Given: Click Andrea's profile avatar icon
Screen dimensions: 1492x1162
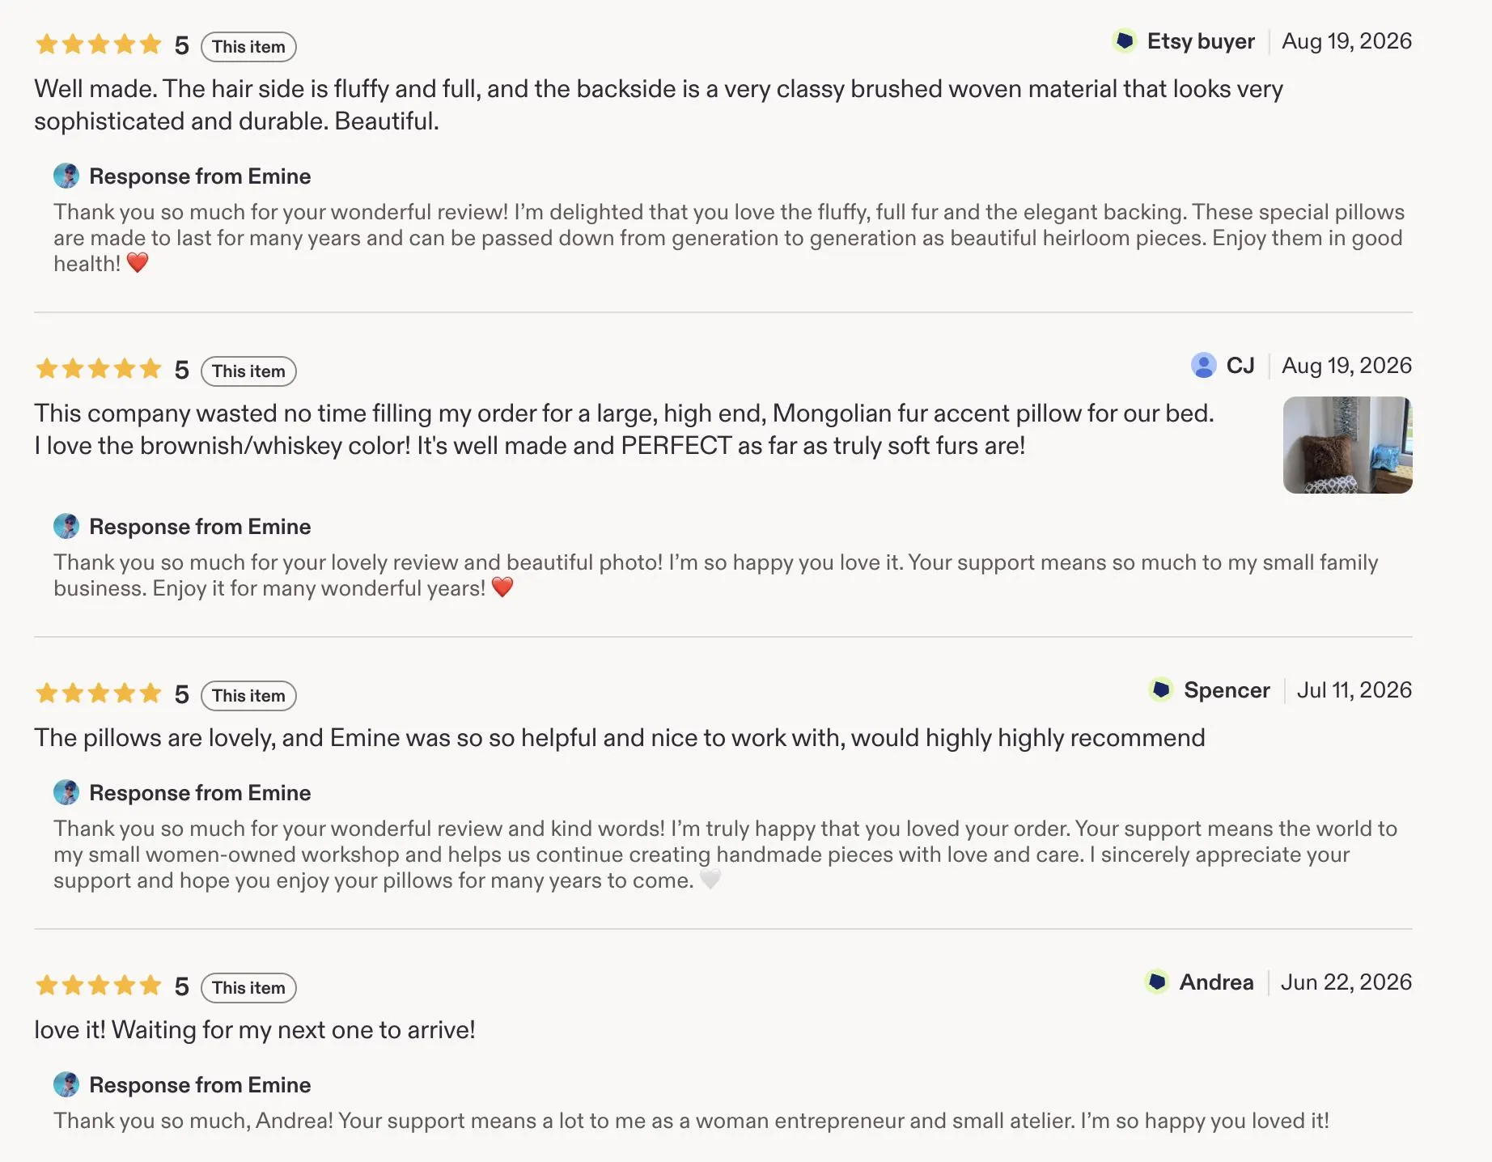Looking at the screenshot, I should pyautogui.click(x=1157, y=982).
